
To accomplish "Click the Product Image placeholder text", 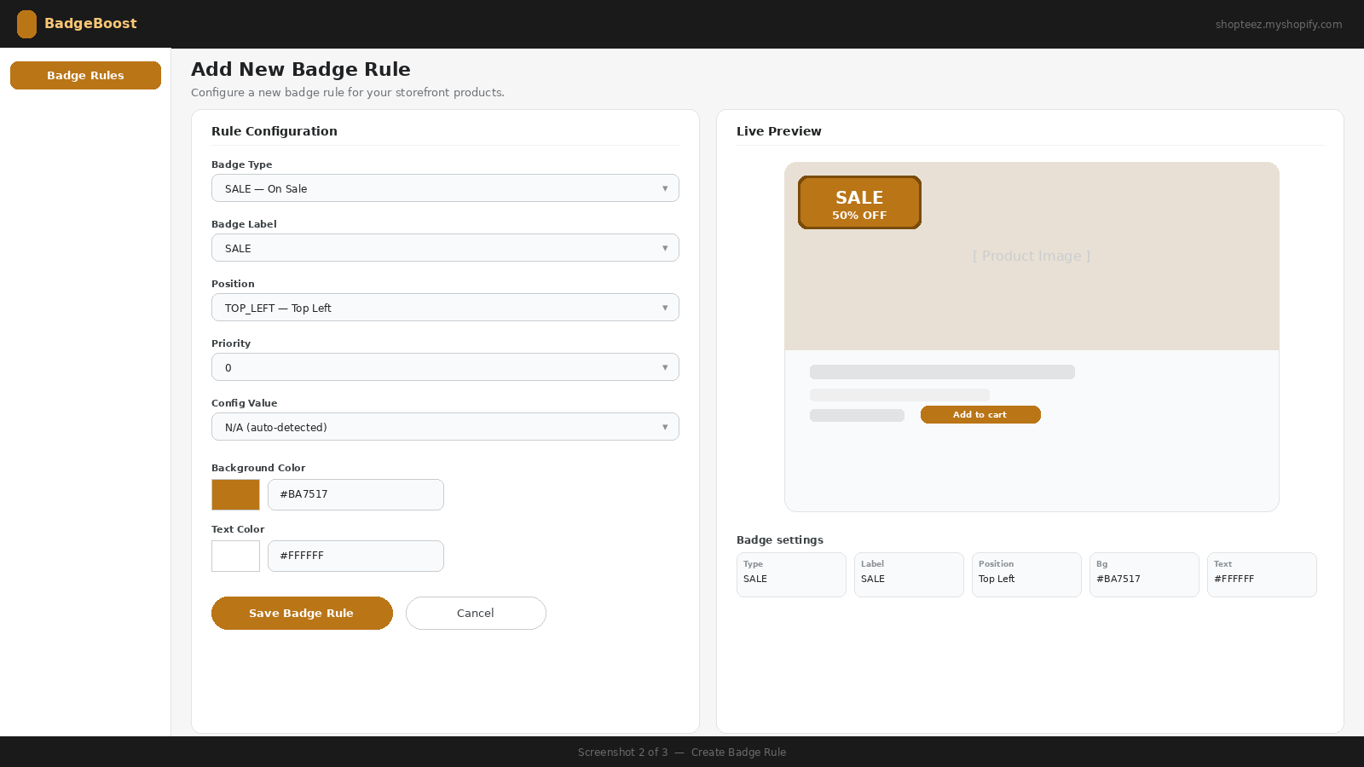I will point(1032,256).
